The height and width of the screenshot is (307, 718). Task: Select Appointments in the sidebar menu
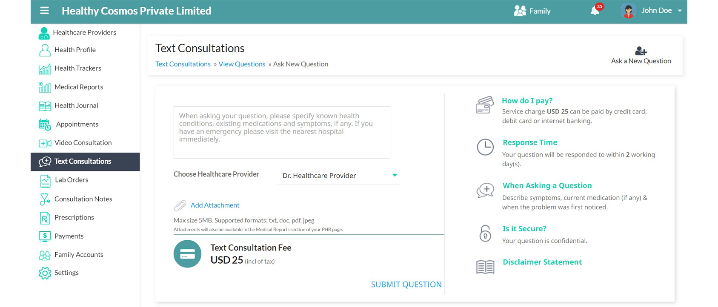pyautogui.click(x=77, y=124)
